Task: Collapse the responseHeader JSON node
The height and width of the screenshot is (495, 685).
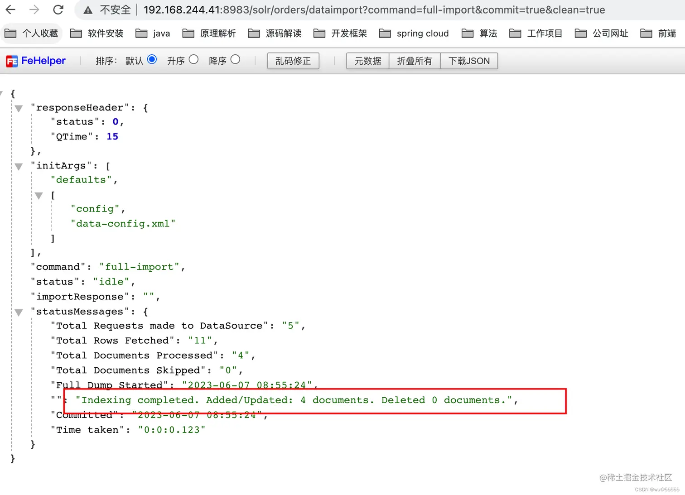Action: (x=19, y=109)
